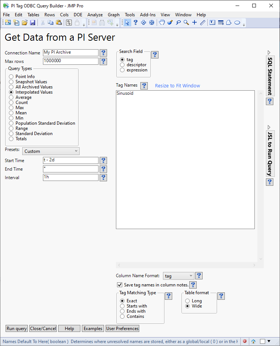Select the Text Annotation tool
The image size is (280, 346).
click(213, 23)
